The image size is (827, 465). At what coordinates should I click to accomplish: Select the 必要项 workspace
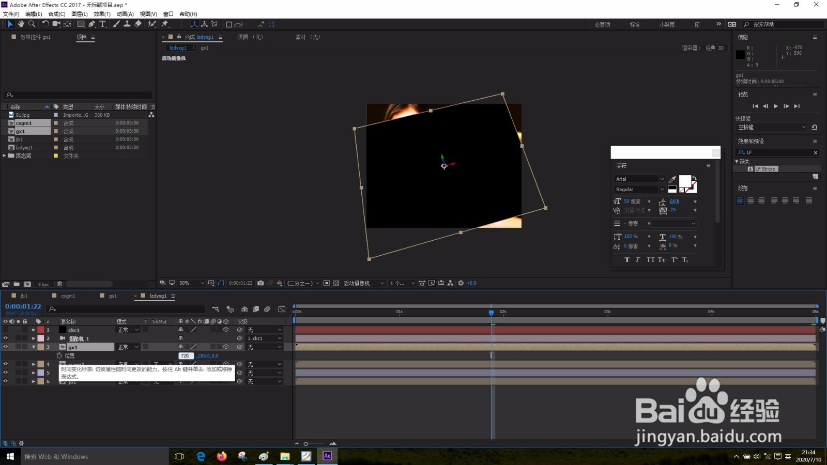coord(602,24)
